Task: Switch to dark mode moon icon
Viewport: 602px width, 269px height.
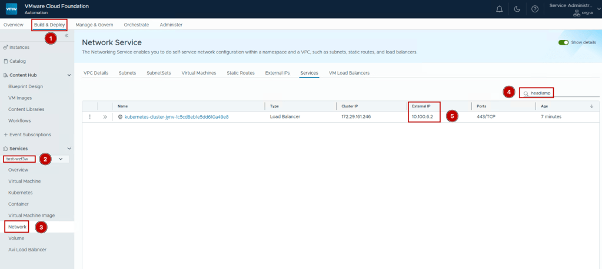Action: [x=517, y=9]
